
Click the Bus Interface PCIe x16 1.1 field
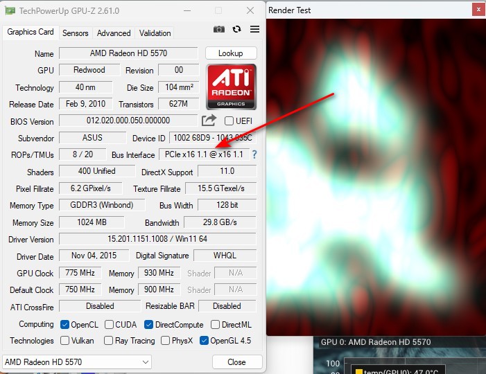point(205,154)
